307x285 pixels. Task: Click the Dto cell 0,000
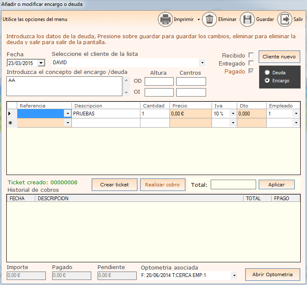click(x=251, y=114)
